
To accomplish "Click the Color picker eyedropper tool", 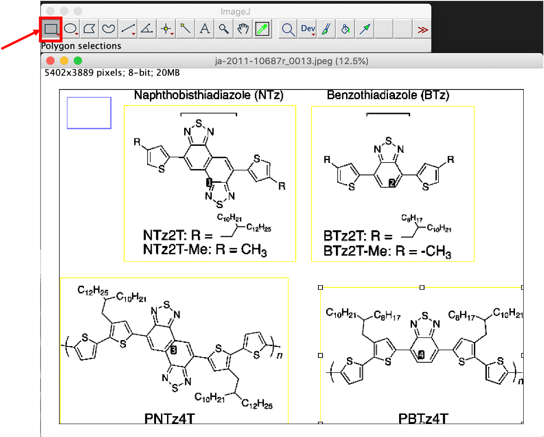I will click(263, 29).
